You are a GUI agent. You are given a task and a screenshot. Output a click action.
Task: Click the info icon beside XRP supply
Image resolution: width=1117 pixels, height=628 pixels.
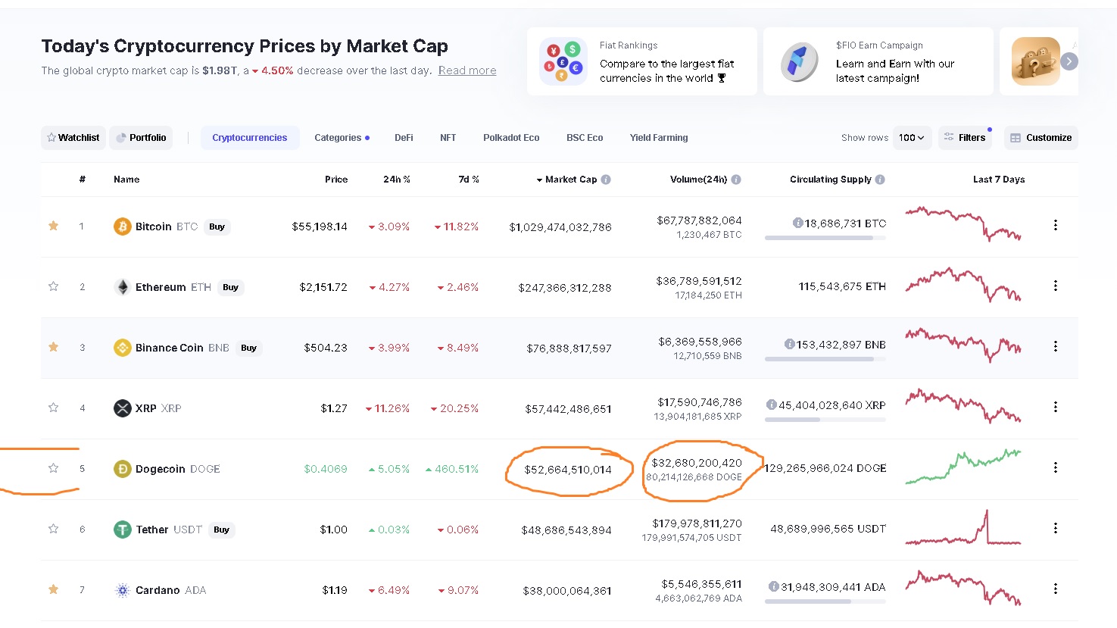tap(771, 405)
